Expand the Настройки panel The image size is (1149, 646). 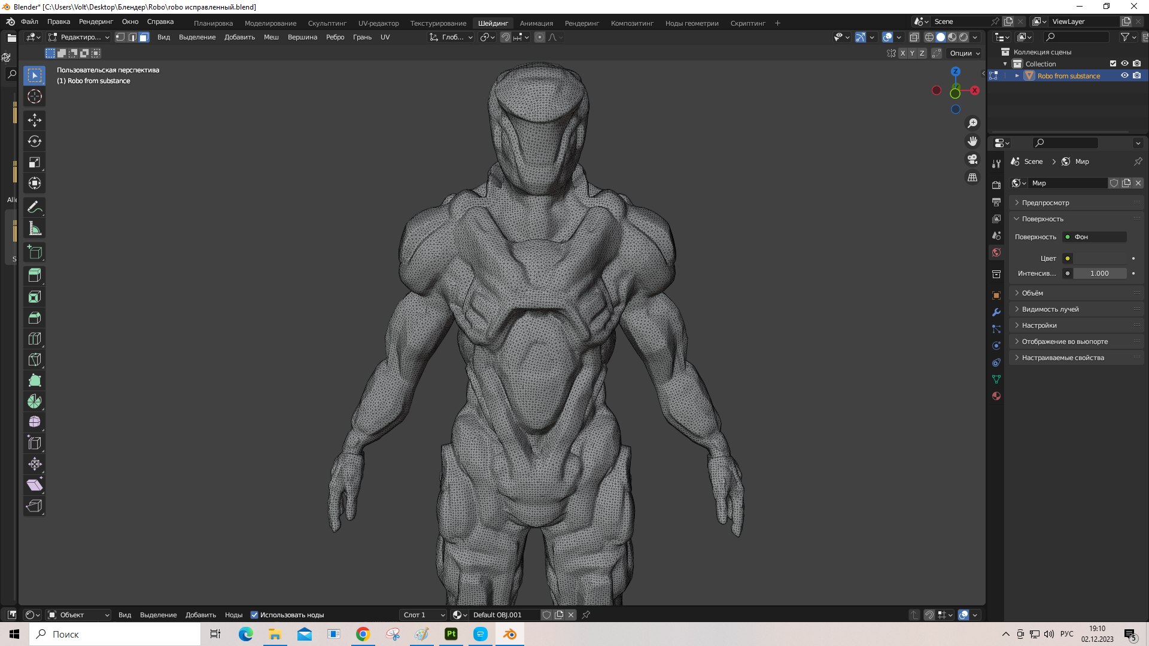coord(1076,325)
